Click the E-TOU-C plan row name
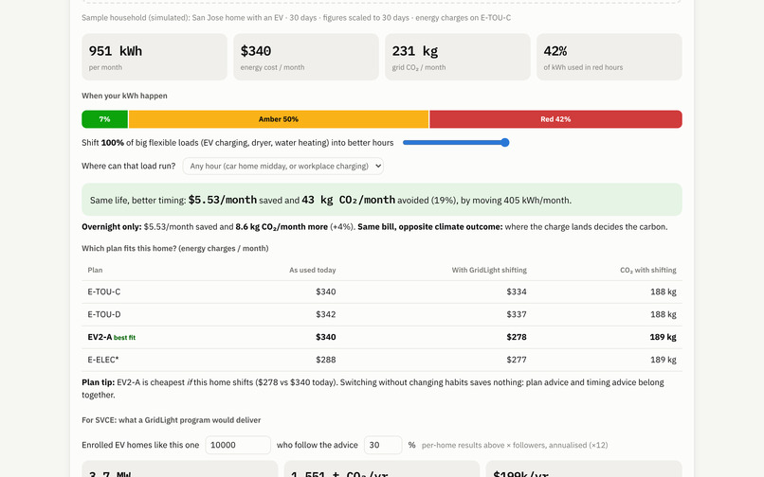 pyautogui.click(x=103, y=291)
